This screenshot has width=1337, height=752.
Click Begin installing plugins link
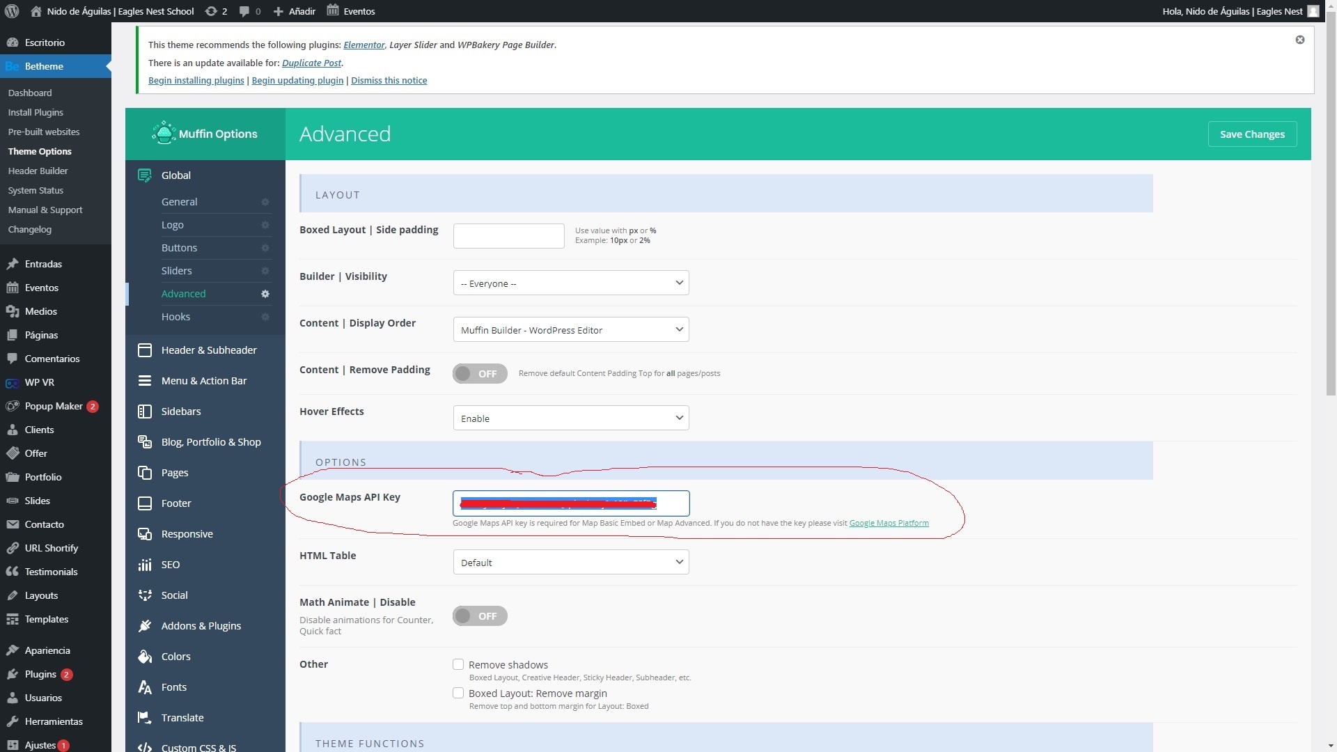(x=196, y=81)
